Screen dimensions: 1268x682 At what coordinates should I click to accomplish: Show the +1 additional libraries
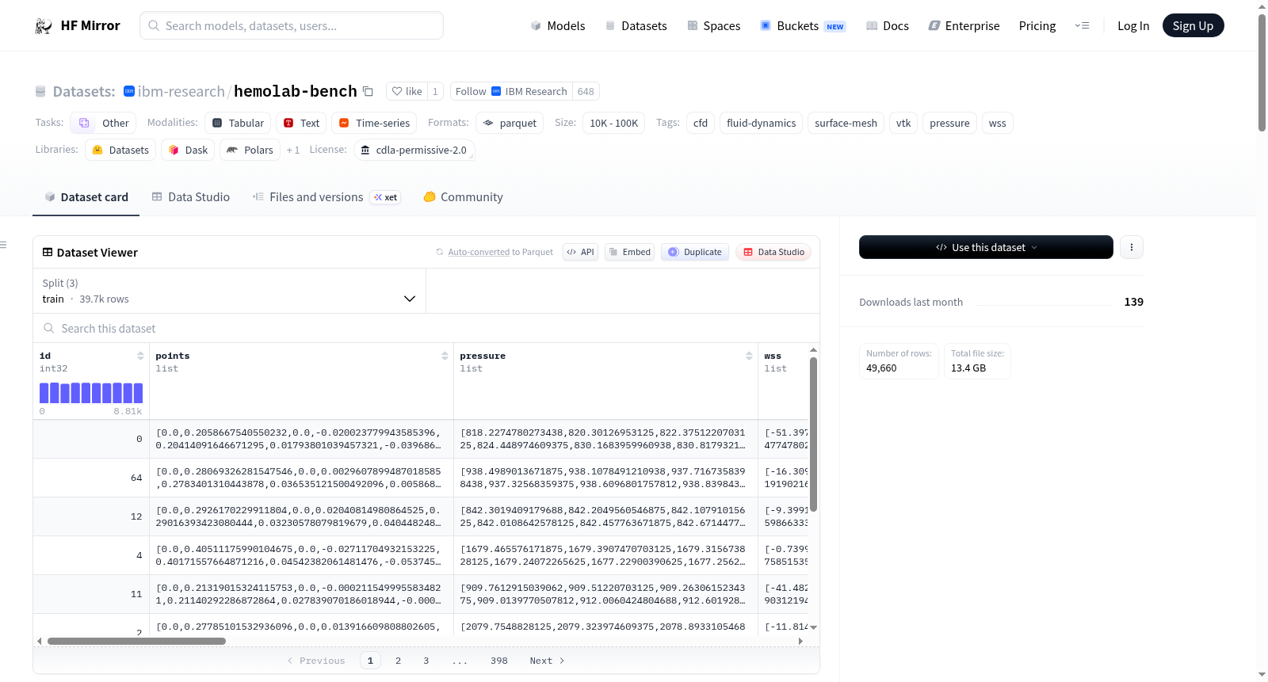coord(293,150)
